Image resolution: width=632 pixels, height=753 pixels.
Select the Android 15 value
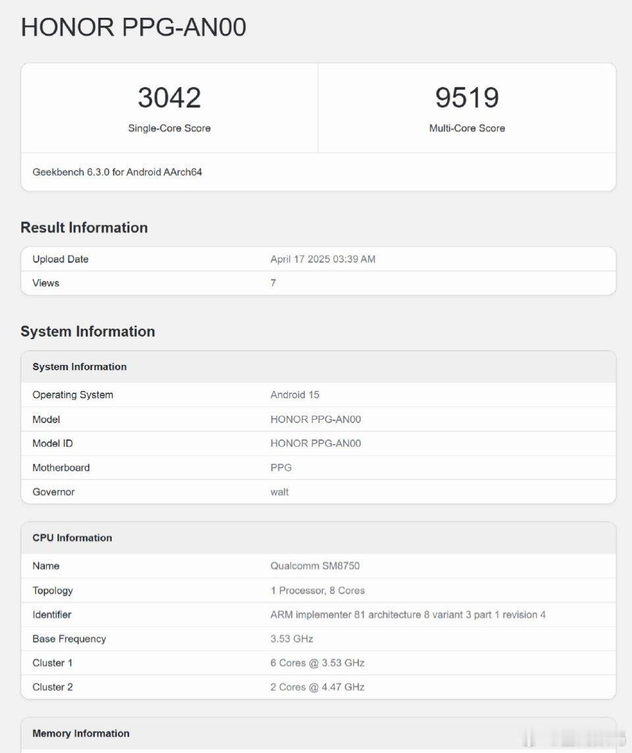click(295, 395)
